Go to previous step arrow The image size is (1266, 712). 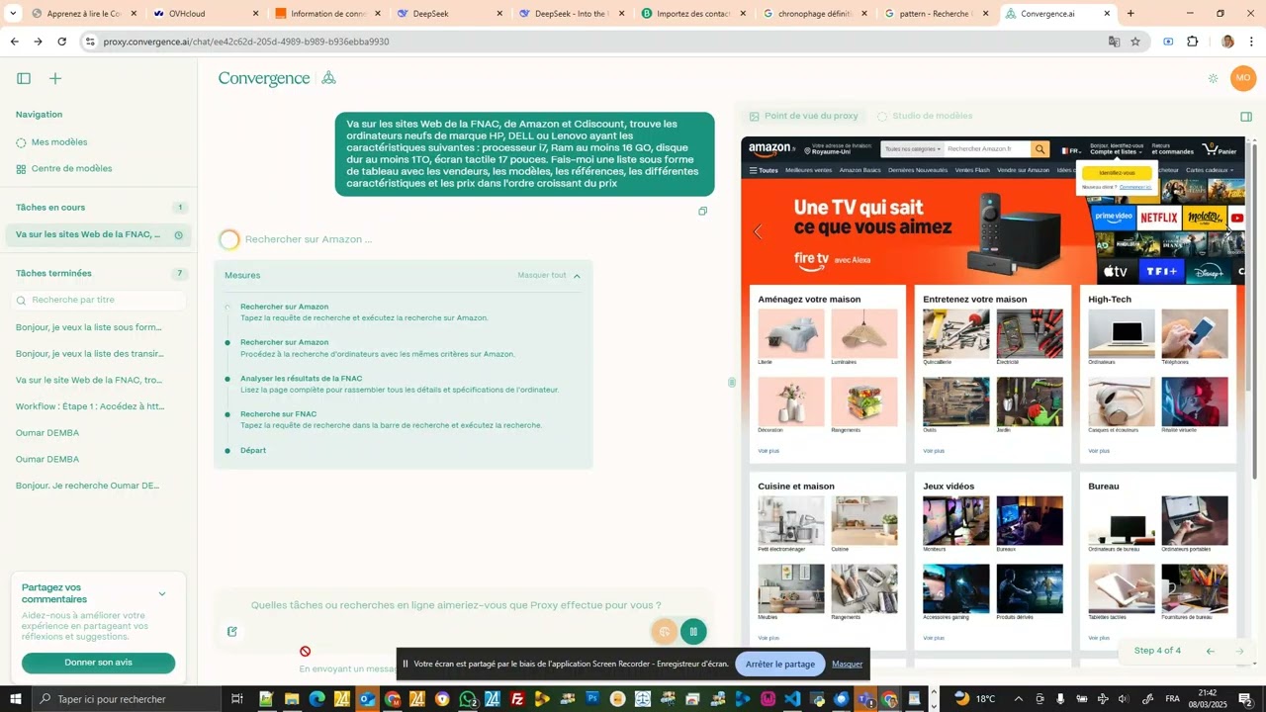pyautogui.click(x=1210, y=651)
